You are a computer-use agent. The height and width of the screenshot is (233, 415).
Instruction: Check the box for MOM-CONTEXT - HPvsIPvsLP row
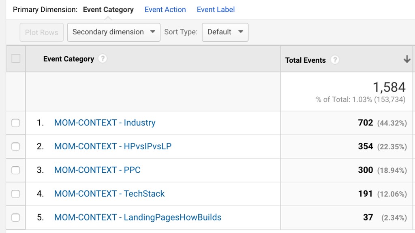pos(16,146)
